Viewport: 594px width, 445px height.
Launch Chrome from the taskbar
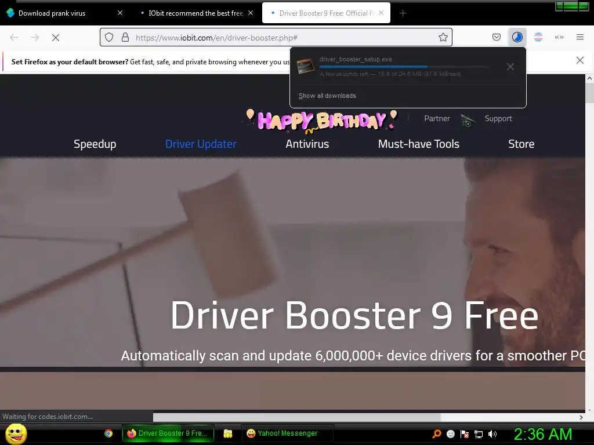(x=108, y=433)
